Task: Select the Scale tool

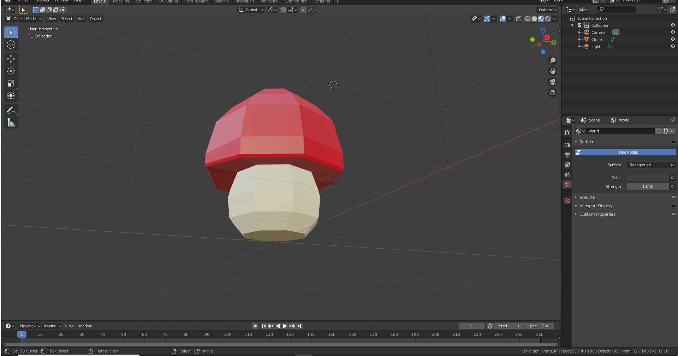Action: tap(11, 83)
